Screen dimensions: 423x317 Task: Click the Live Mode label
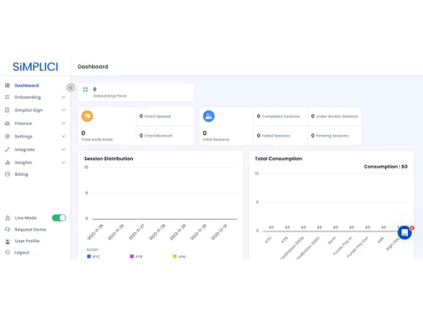click(x=25, y=218)
